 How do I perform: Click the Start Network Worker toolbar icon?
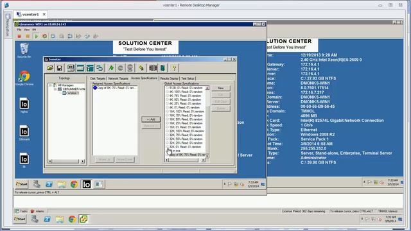(x=90, y=68)
